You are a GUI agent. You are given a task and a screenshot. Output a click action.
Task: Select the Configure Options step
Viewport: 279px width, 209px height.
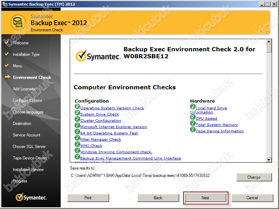(28, 100)
